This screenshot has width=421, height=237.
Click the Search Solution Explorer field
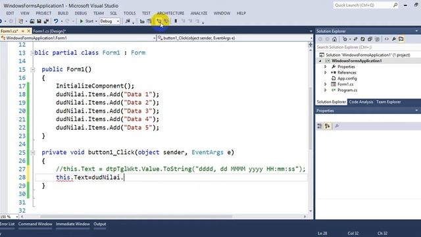tap(368, 47)
